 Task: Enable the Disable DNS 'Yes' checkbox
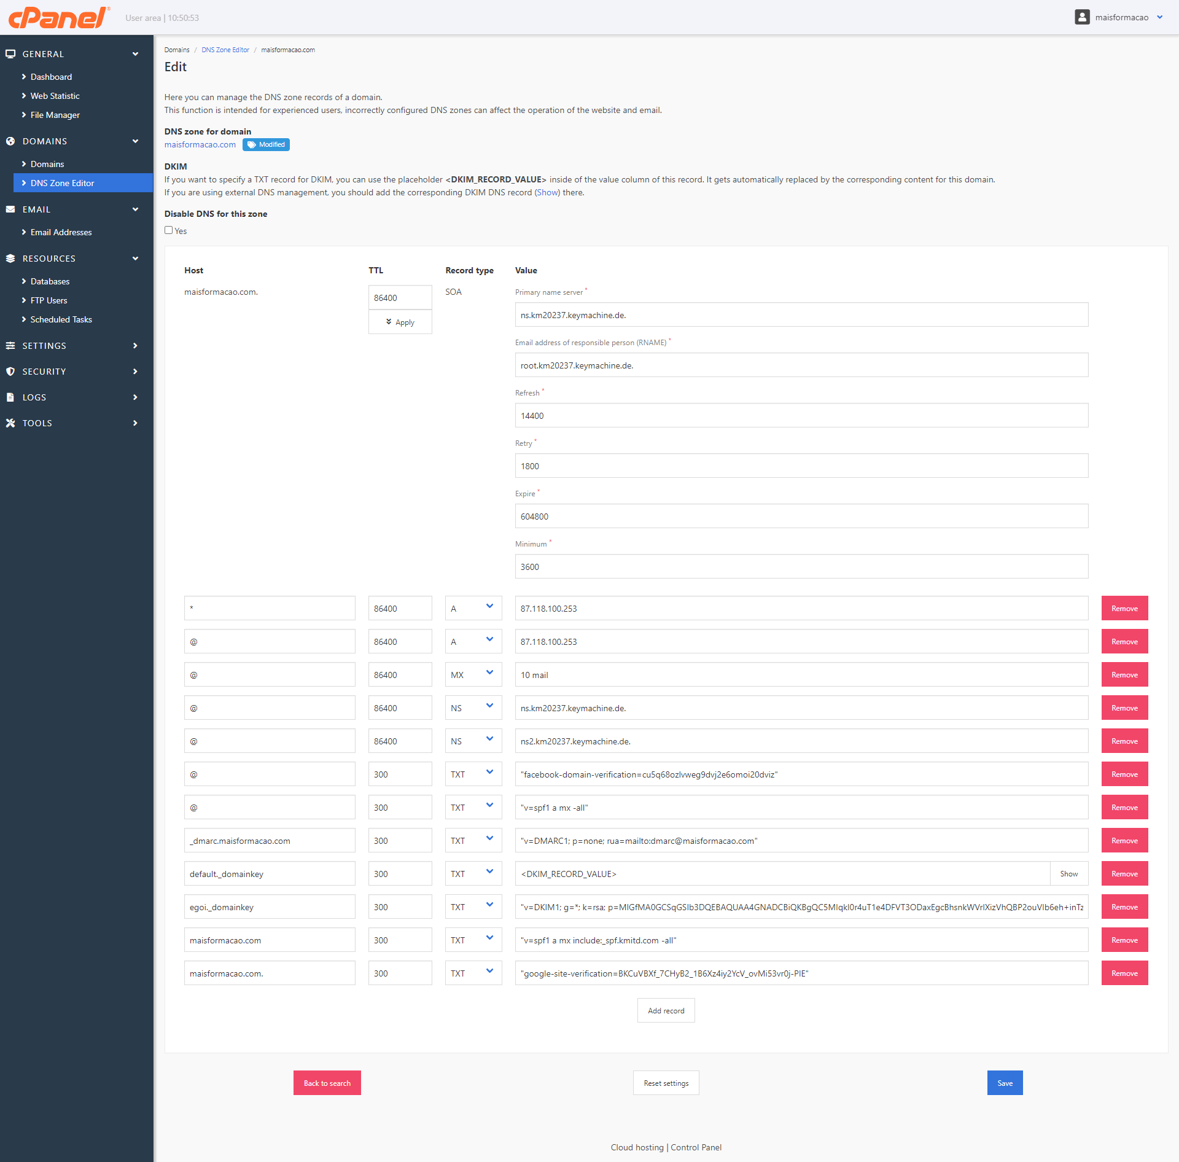point(168,230)
